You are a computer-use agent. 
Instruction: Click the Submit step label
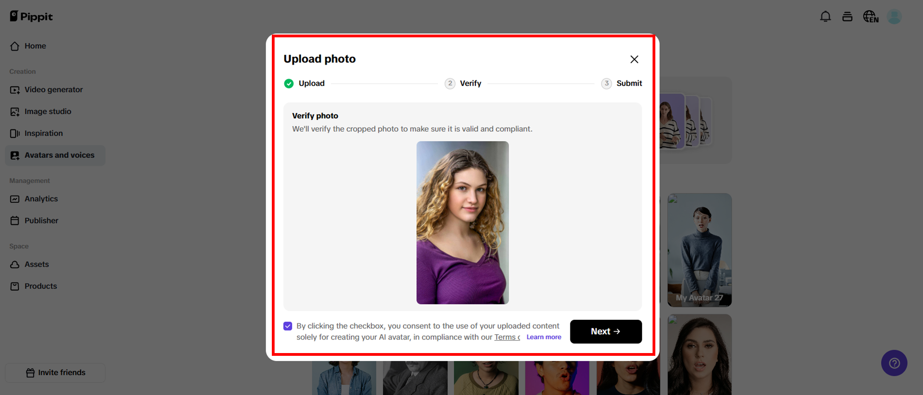629,83
